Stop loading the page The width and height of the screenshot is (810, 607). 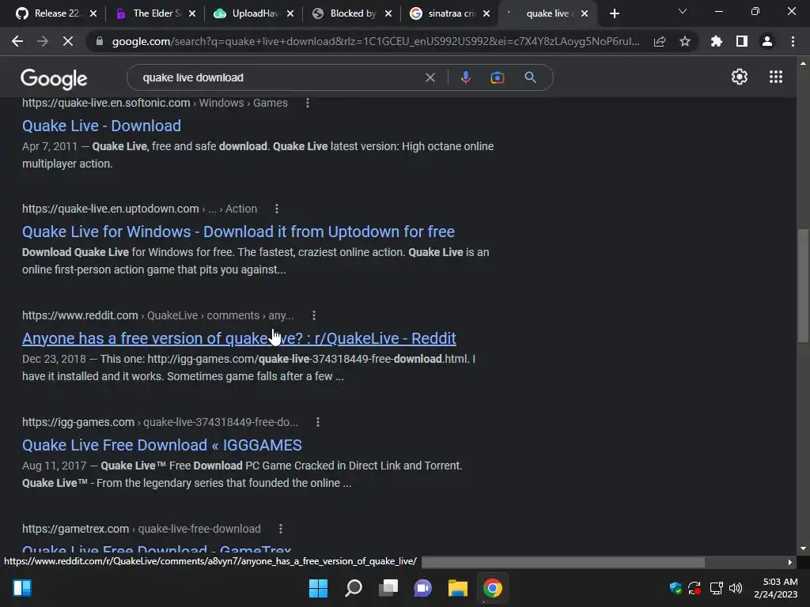[x=68, y=41]
